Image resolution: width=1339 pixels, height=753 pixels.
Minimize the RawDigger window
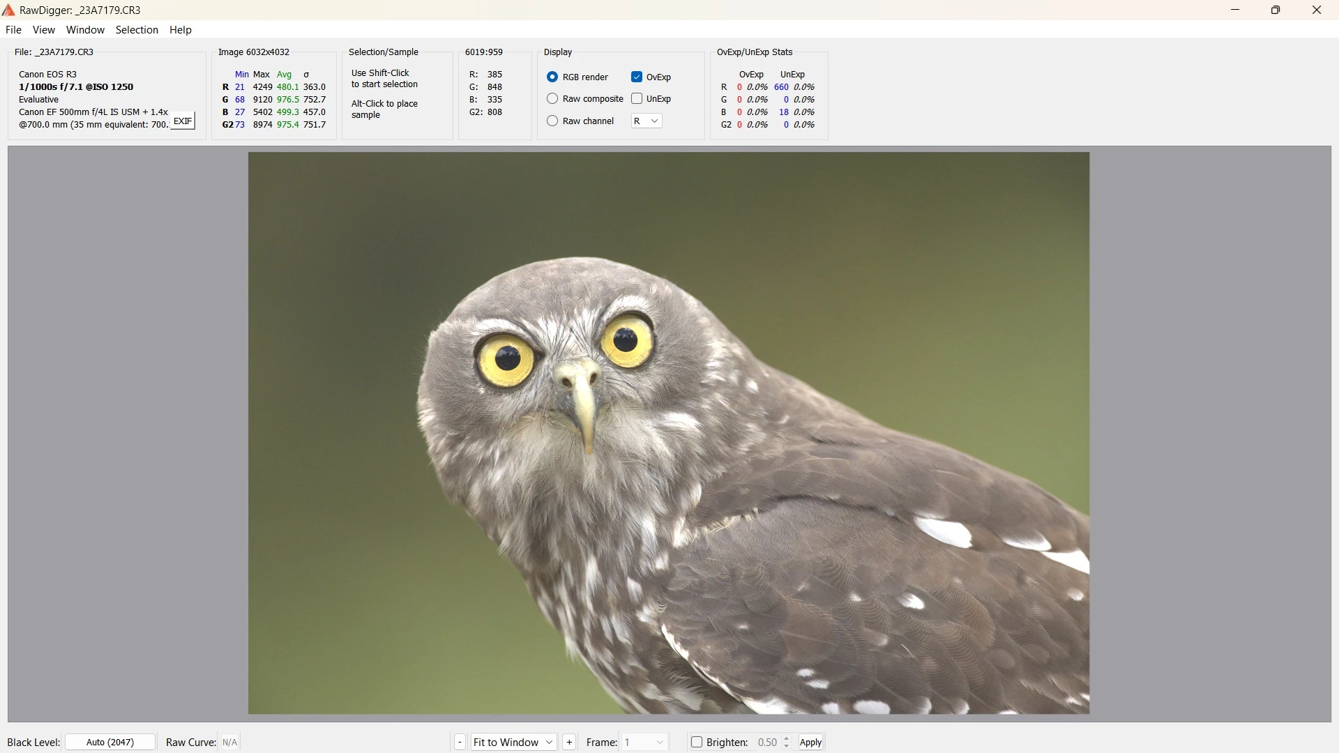(1235, 10)
